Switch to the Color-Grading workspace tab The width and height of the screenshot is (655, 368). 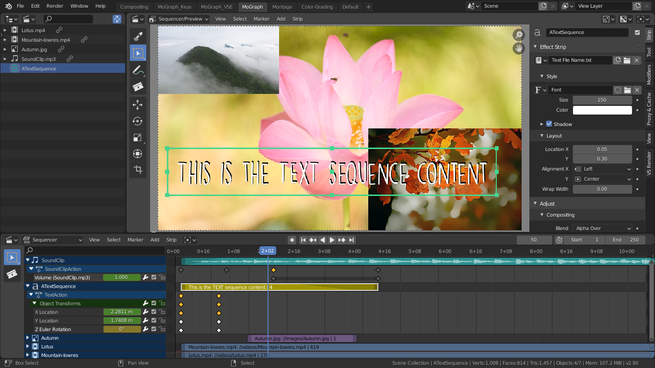[317, 7]
